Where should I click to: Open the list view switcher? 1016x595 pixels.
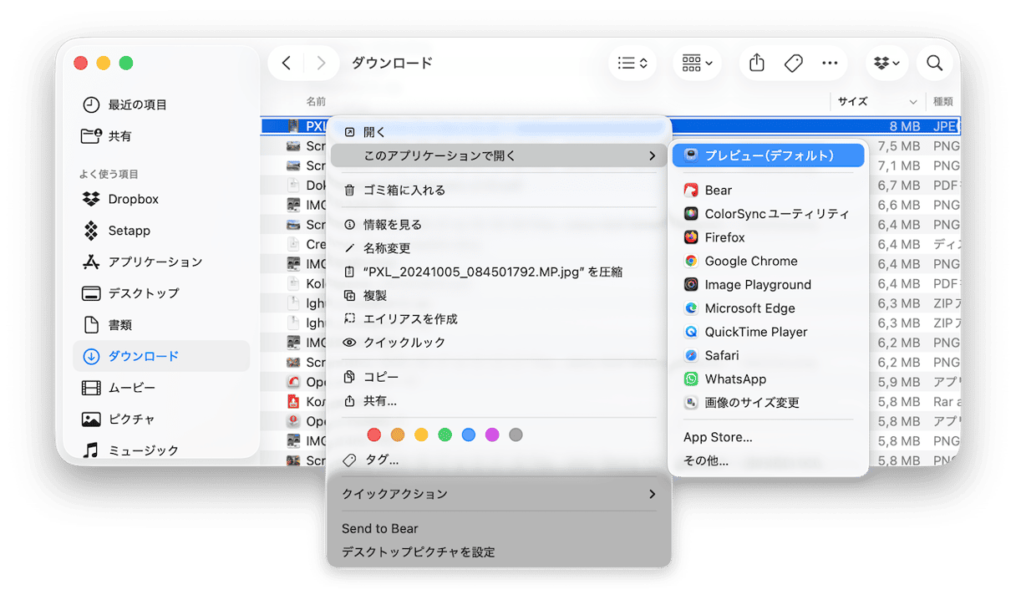632,63
